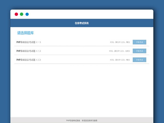Open PHP基础语法考试题（一）

click(x=29, y=42)
